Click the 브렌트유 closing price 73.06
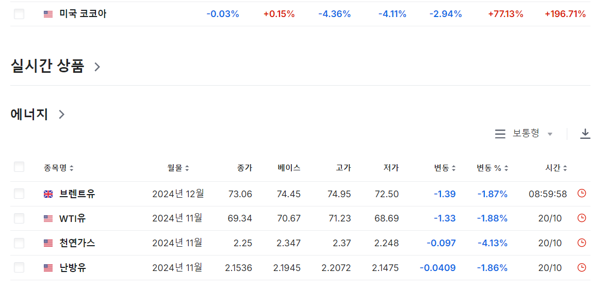607x303 pixels. click(240, 194)
